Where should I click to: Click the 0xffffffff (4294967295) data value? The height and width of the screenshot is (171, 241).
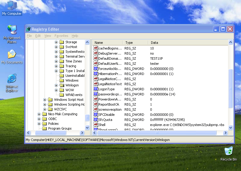pyautogui.click(x=167, y=120)
